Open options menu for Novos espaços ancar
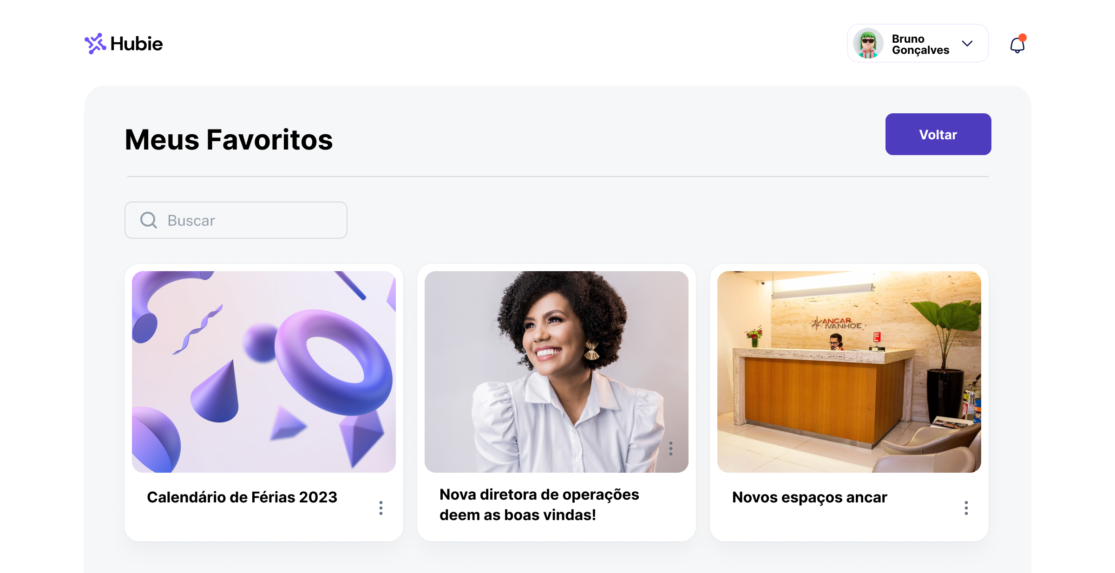This screenshot has width=1115, height=573. click(x=966, y=508)
